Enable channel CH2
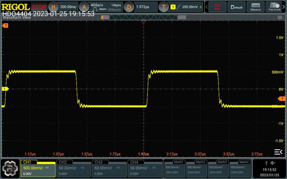 (73, 168)
